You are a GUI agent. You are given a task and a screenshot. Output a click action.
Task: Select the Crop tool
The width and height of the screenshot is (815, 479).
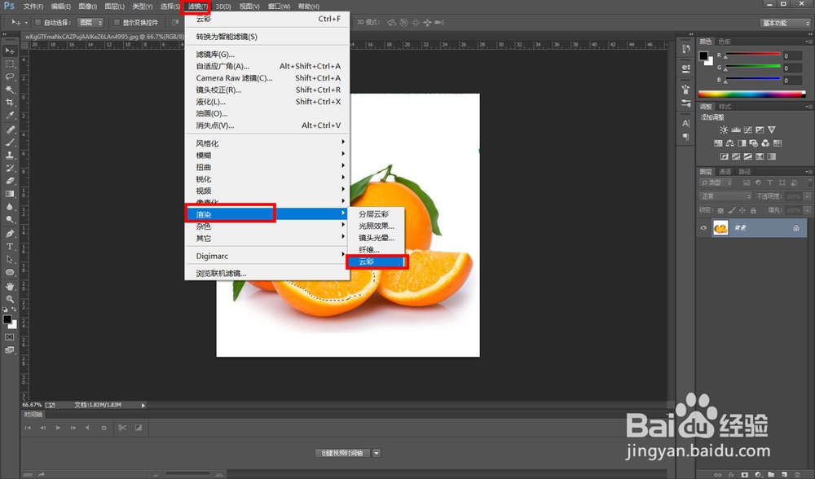(x=10, y=103)
